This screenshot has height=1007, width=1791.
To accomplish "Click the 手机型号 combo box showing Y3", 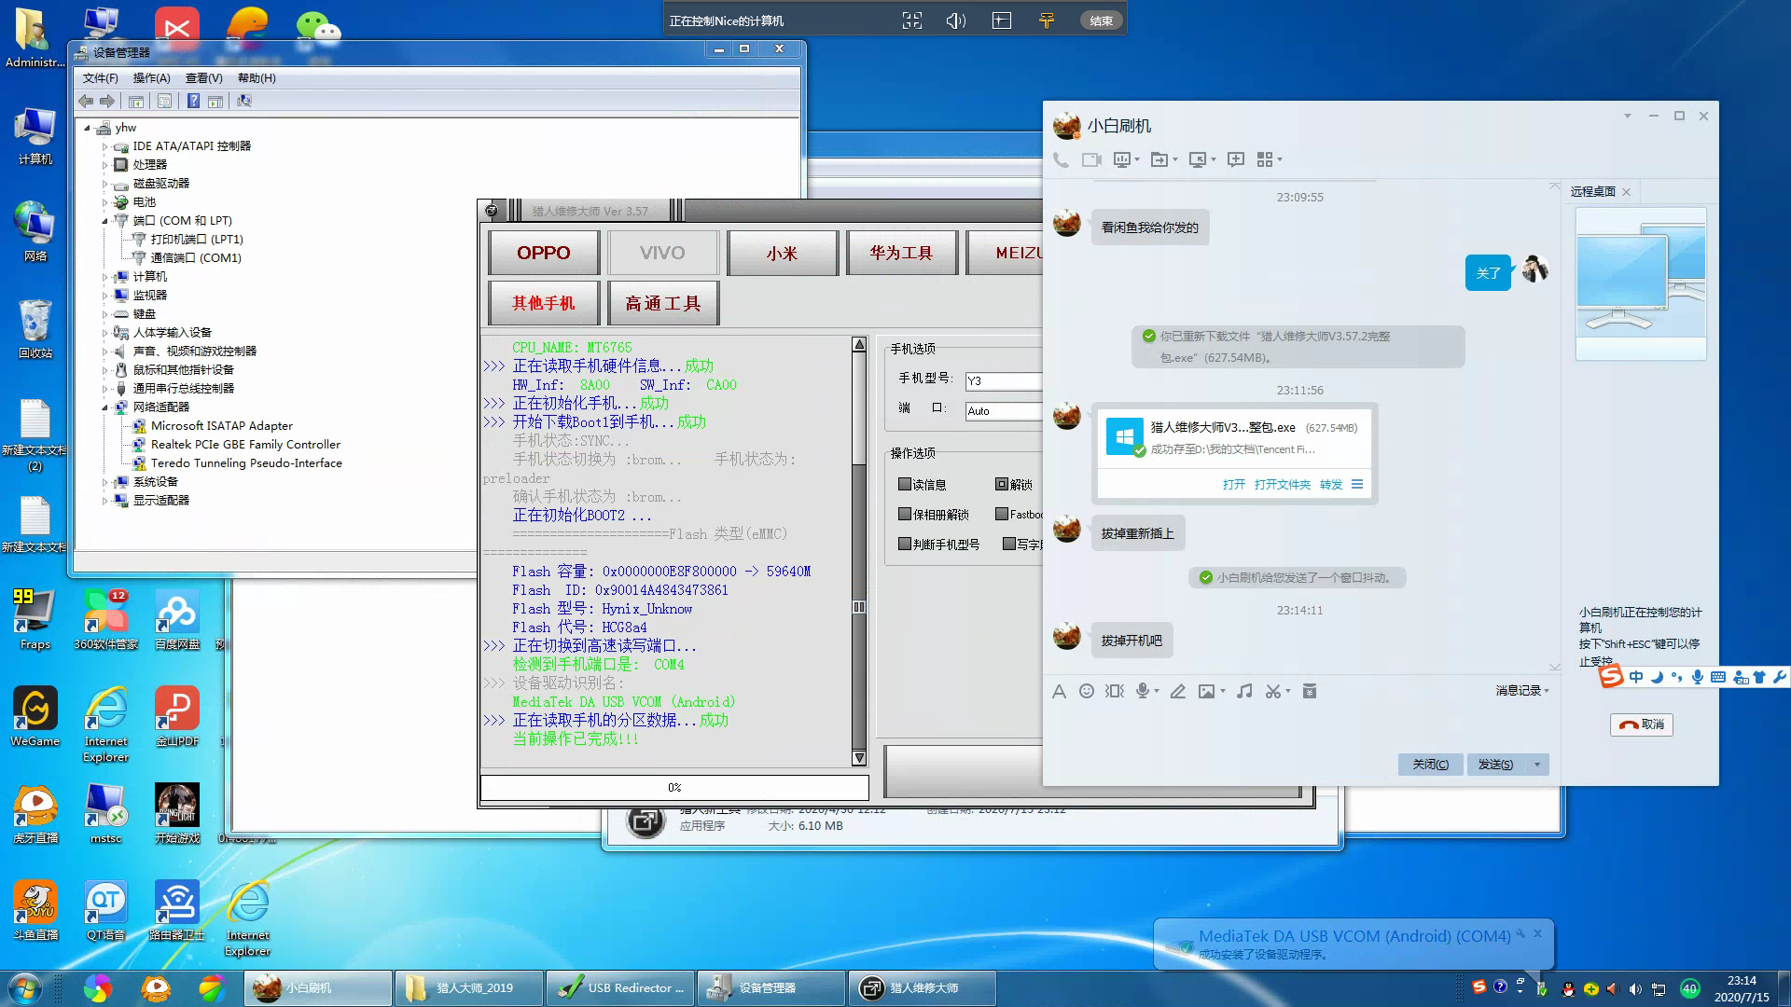I will pyautogui.click(x=1003, y=380).
